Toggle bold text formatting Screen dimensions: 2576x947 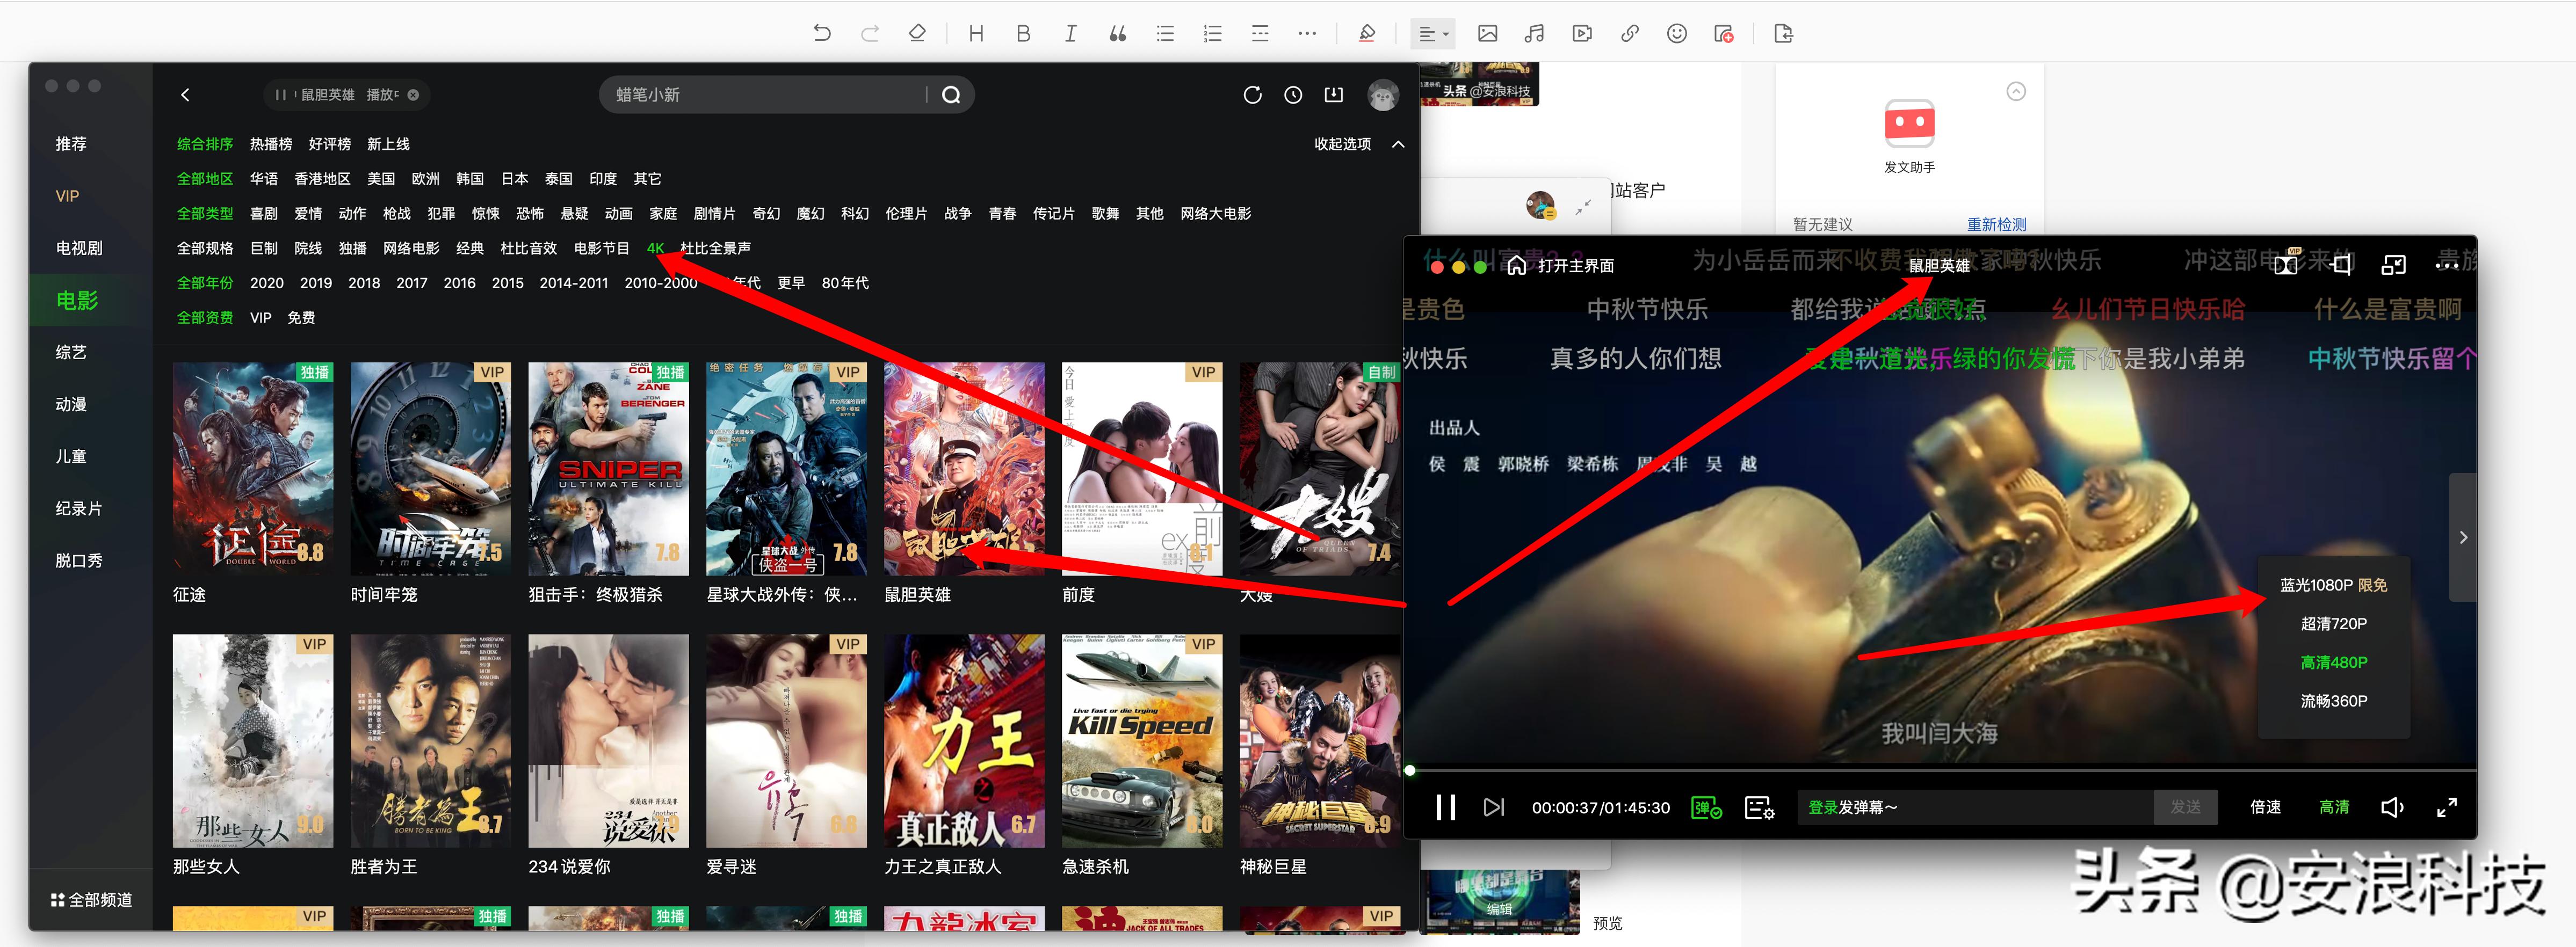1023,33
